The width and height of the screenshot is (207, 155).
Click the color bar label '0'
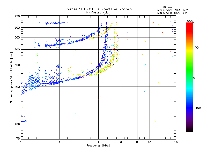pos(194,78)
